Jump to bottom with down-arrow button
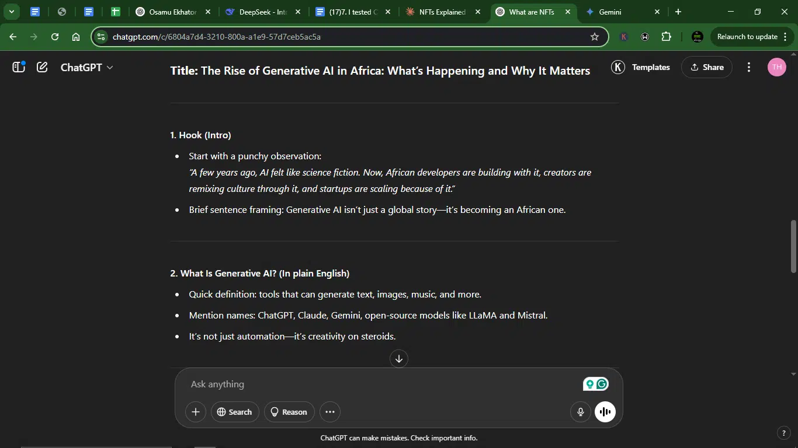Screen dimensions: 798x448 click(399, 359)
